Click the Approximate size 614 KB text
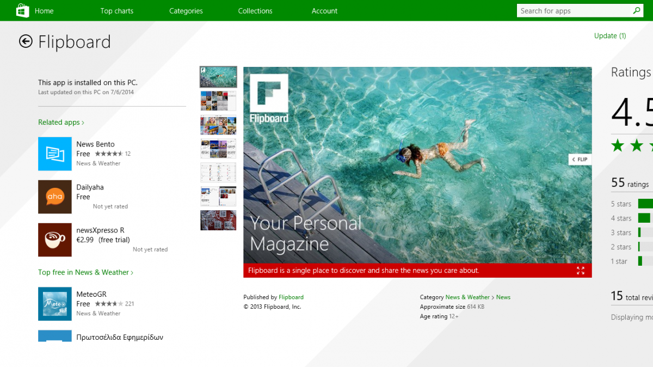This screenshot has width=653, height=367. [x=452, y=307]
